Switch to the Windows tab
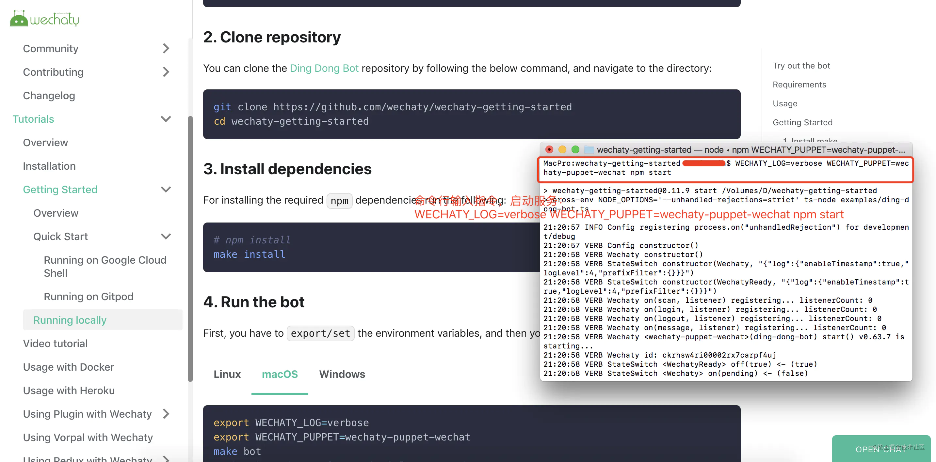The image size is (936, 462). pyautogui.click(x=342, y=374)
